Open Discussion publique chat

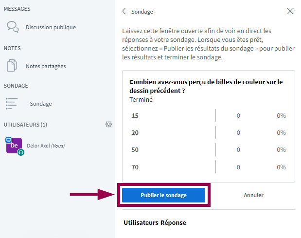tap(51, 27)
